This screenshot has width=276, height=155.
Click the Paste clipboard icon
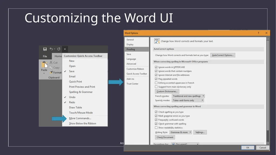[x=44, y=64]
